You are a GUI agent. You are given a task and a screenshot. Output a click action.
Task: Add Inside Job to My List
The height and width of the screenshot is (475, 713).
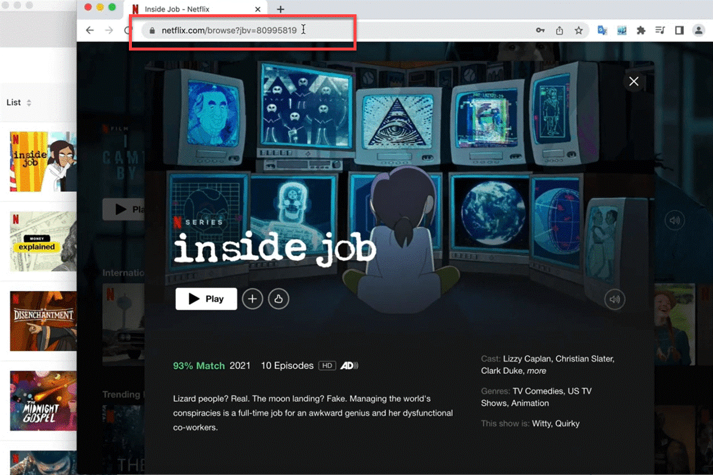coord(253,299)
